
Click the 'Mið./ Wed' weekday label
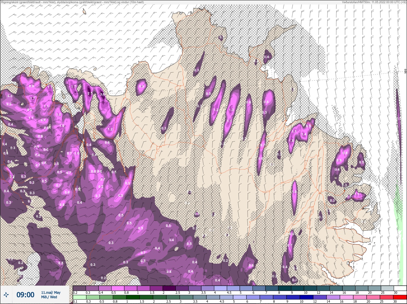(49, 297)
